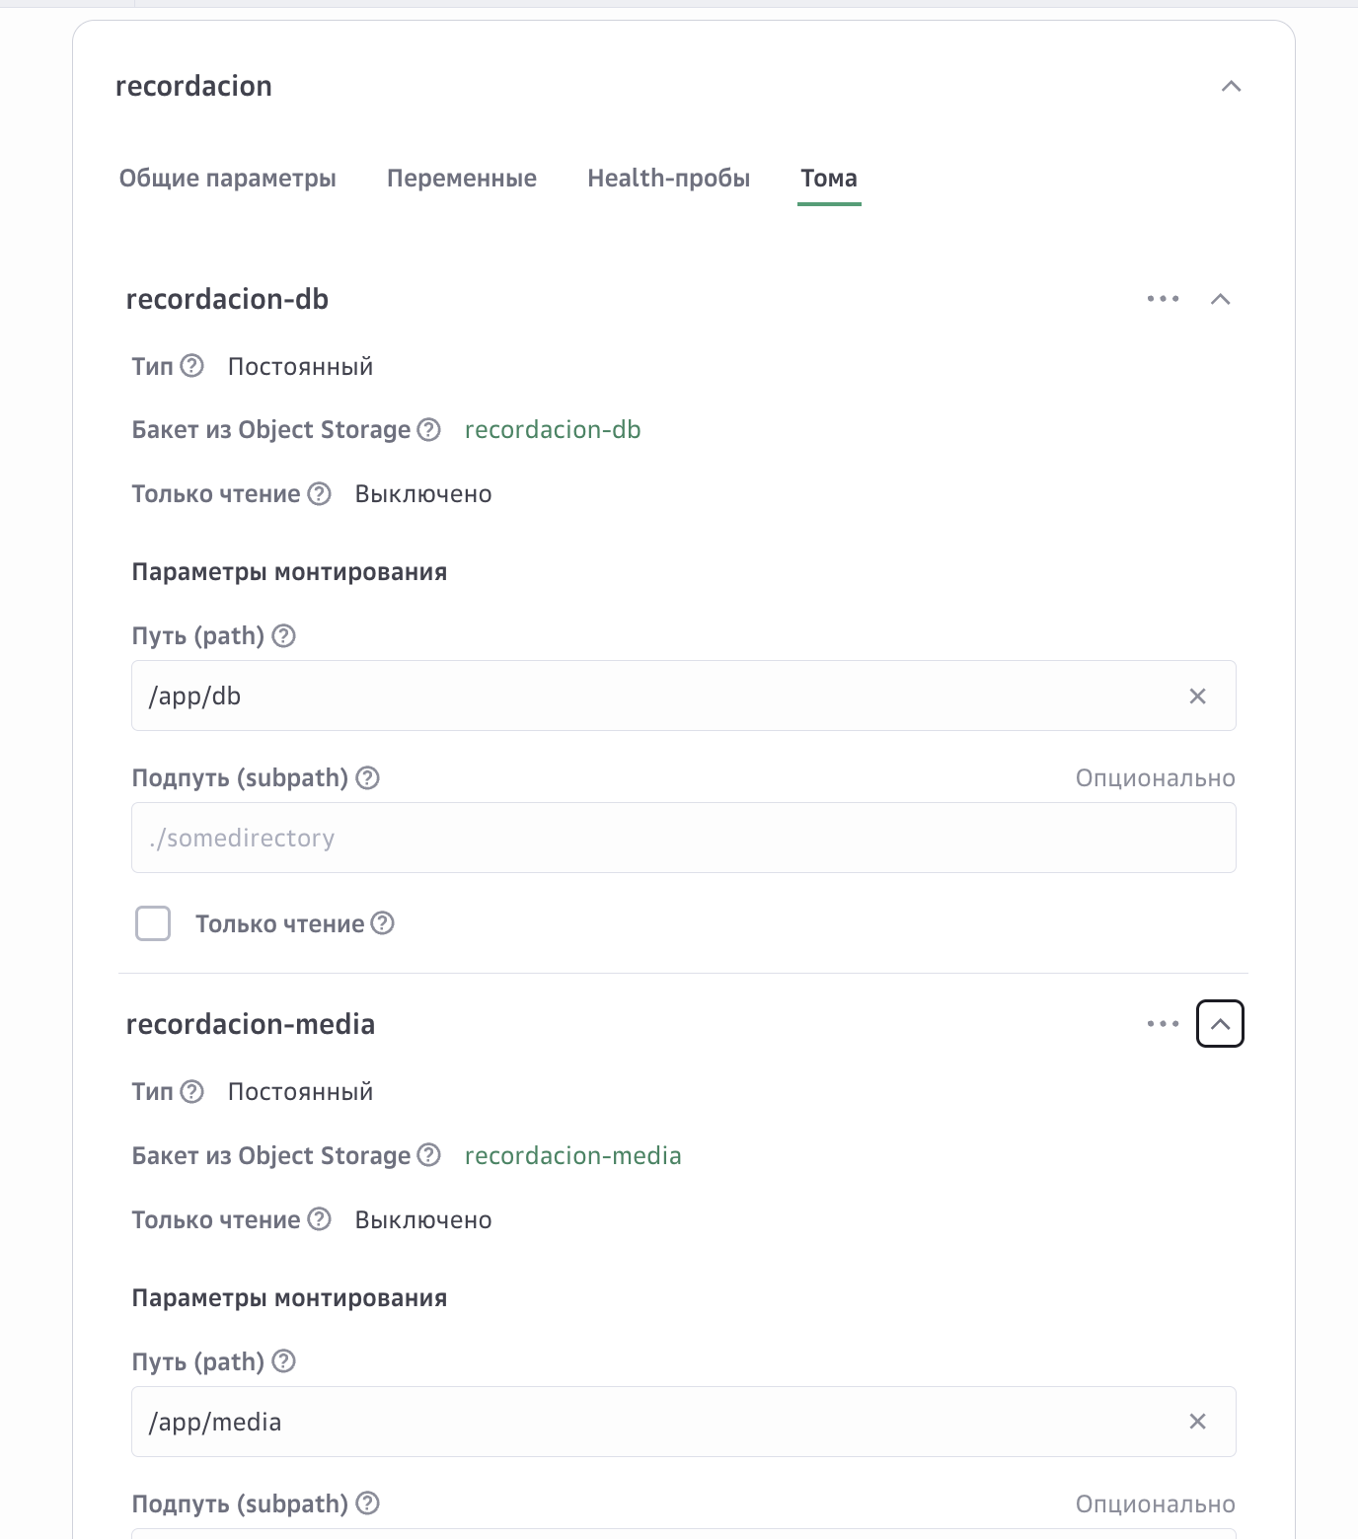Clear the /app/media path field
Viewport: 1358px width, 1539px height.
pyautogui.click(x=1197, y=1422)
